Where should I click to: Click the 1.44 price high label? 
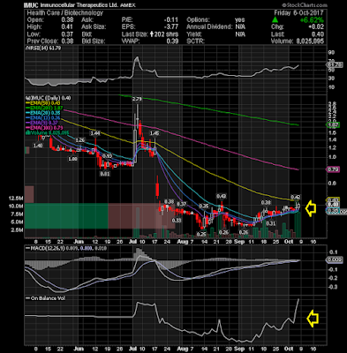95,133
